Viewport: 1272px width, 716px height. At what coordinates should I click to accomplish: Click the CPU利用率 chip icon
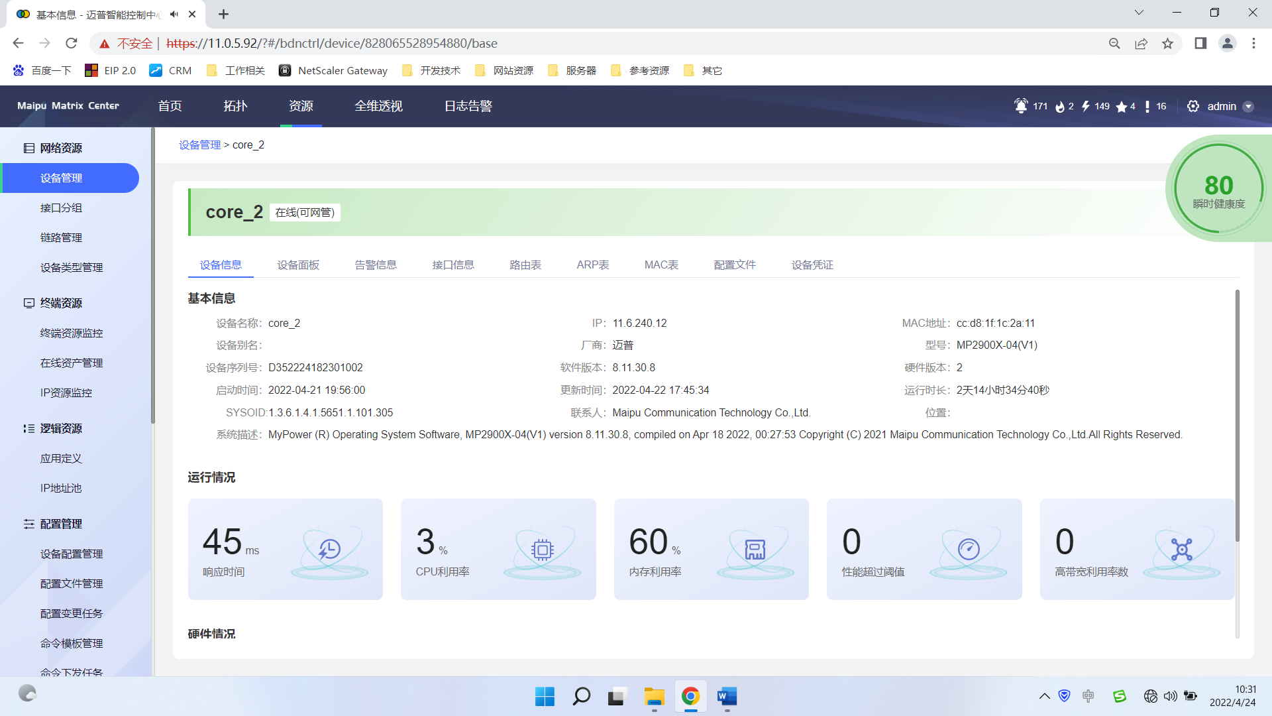tap(542, 549)
